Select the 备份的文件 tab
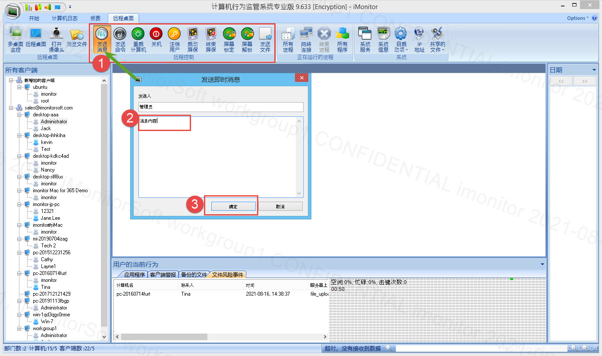The height and width of the screenshot is (356, 602). [194, 275]
